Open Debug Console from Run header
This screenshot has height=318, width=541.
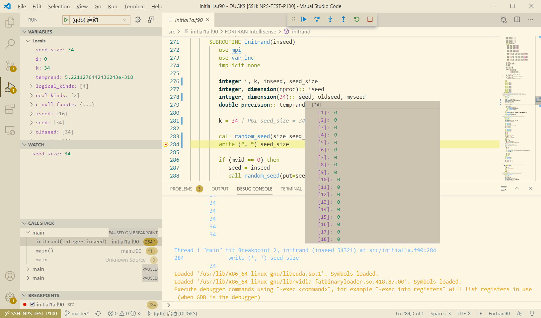(151, 20)
